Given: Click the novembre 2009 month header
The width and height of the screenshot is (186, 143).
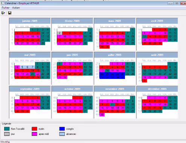Looking at the screenshot, I should pos(114,89).
